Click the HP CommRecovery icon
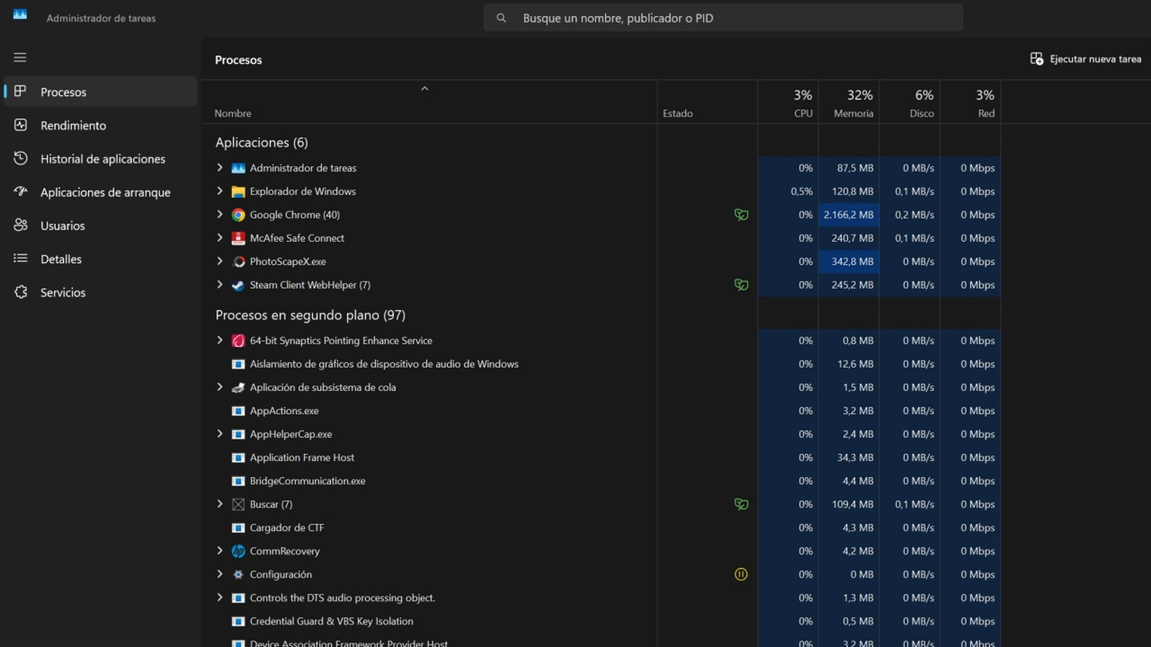 (x=238, y=551)
